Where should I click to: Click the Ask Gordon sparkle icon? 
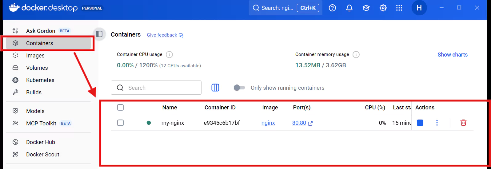click(15, 31)
